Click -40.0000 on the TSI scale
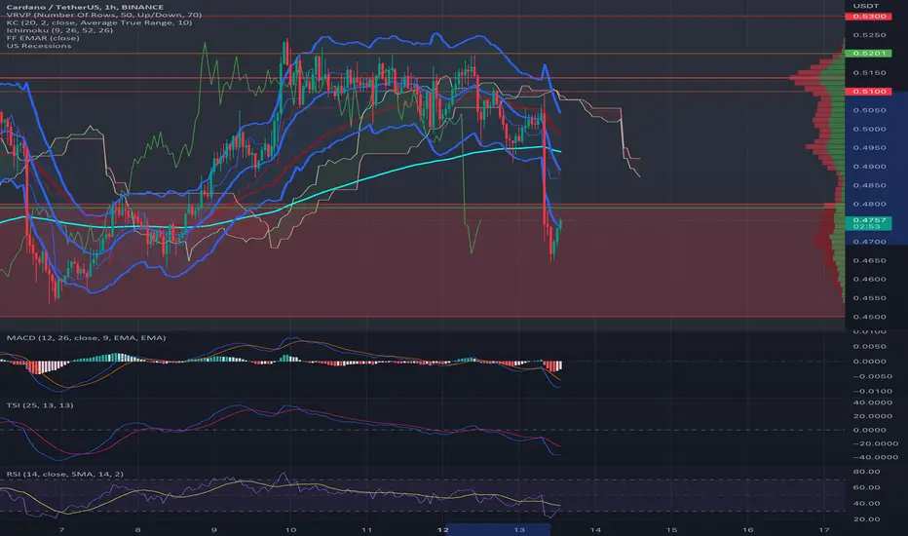The width and height of the screenshot is (908, 536). pyautogui.click(x=875, y=457)
